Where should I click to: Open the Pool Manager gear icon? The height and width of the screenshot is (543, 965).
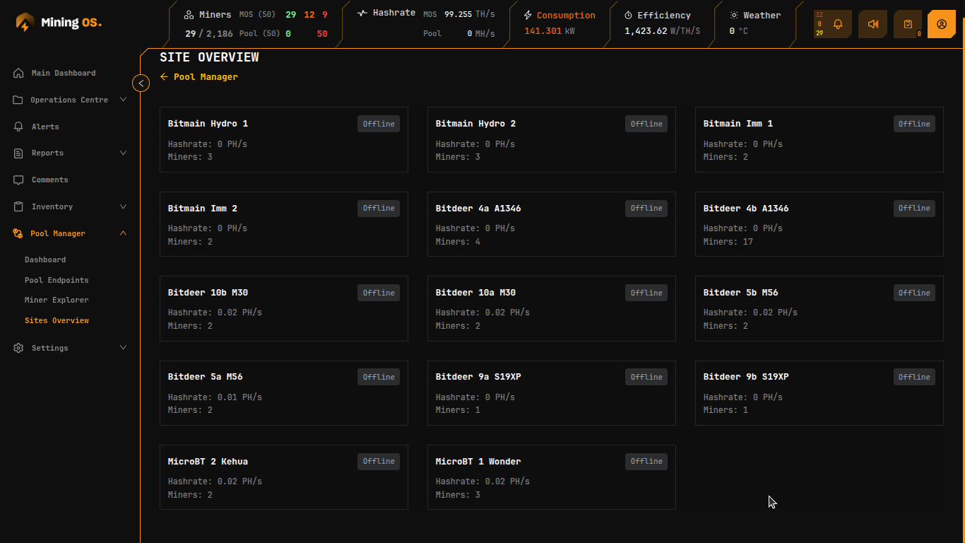[x=17, y=233]
